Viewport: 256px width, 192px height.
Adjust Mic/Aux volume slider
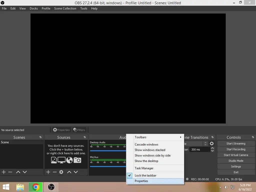108,166
